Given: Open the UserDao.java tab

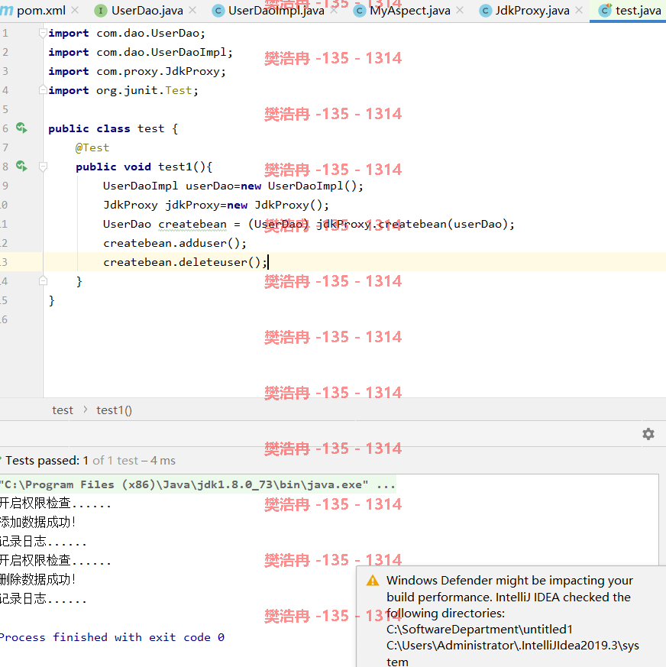Looking at the screenshot, I should (147, 10).
